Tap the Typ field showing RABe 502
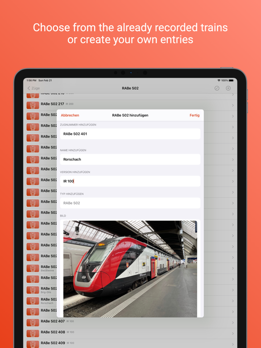Screen dimensions: 261x348 pyautogui.click(x=130, y=203)
